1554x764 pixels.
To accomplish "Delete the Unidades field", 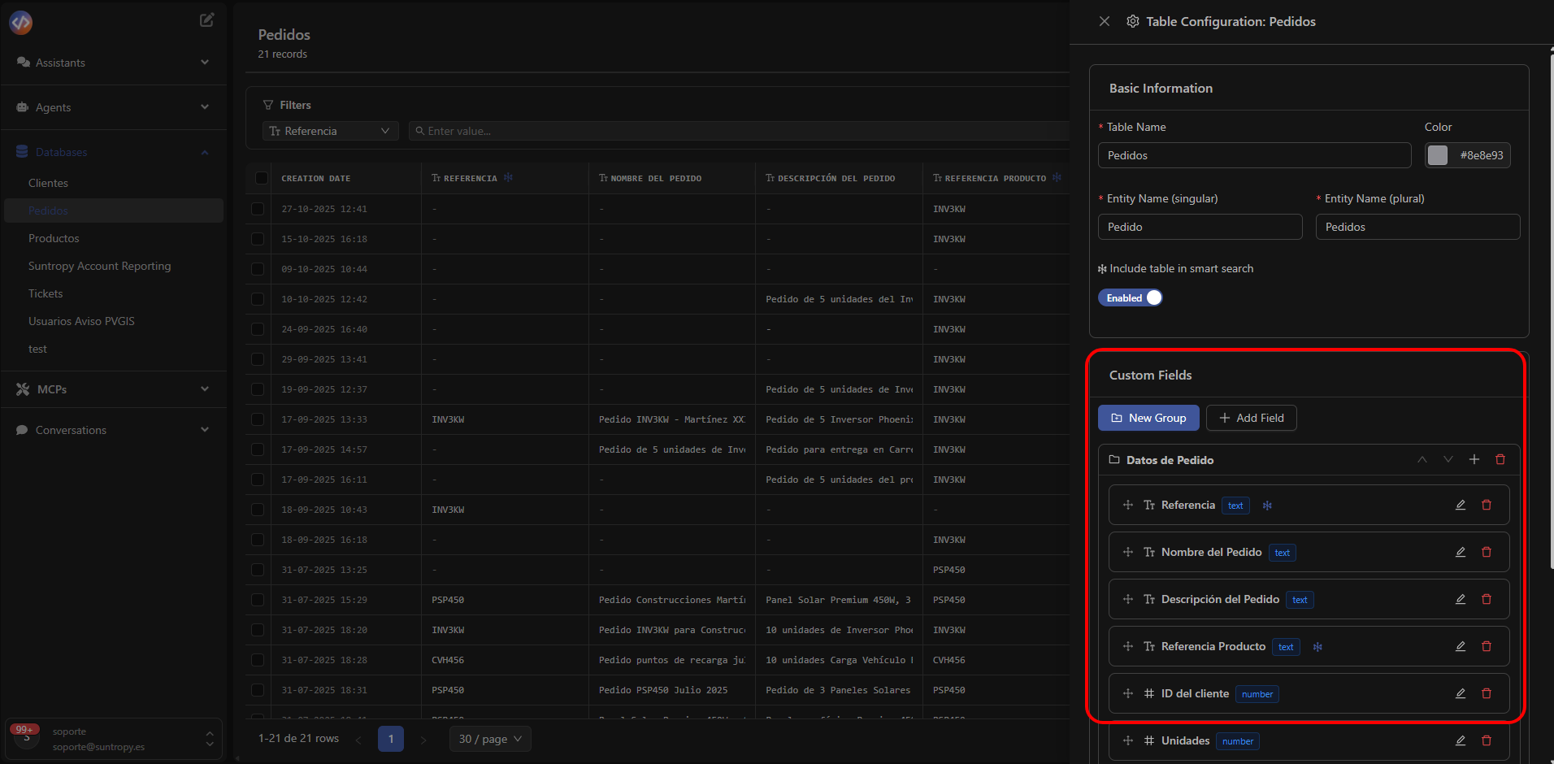I will pyautogui.click(x=1487, y=740).
